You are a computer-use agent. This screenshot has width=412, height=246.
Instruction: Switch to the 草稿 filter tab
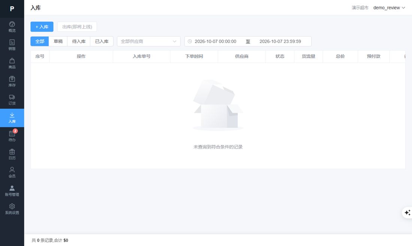click(58, 41)
